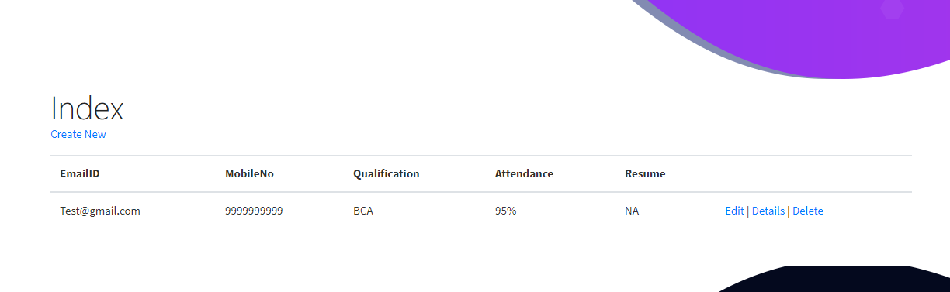Click the Qualification column header
This screenshot has width=950, height=292.
[x=387, y=173]
